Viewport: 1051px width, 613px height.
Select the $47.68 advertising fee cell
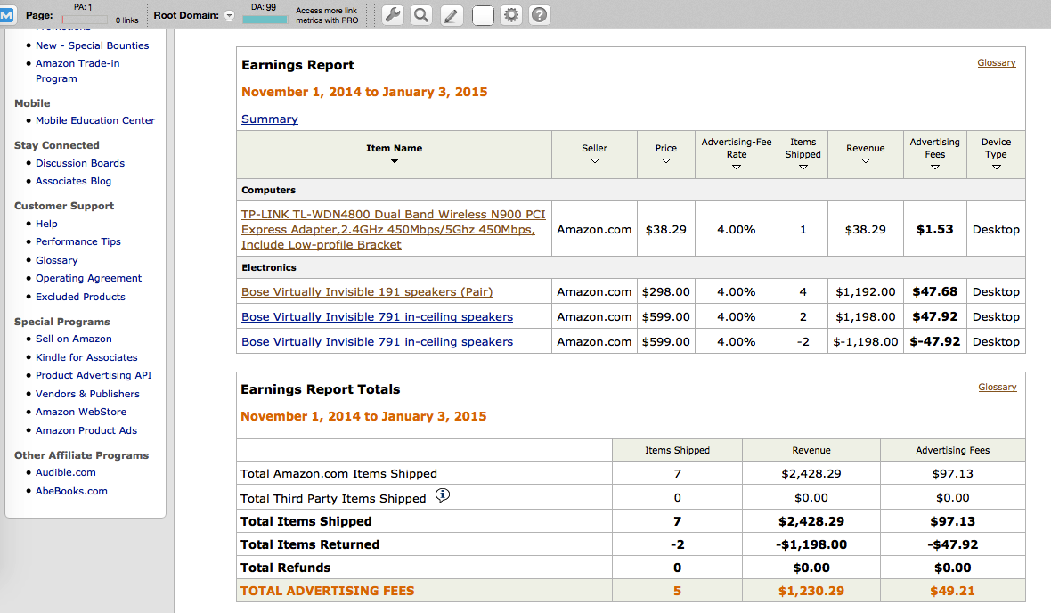click(x=935, y=291)
